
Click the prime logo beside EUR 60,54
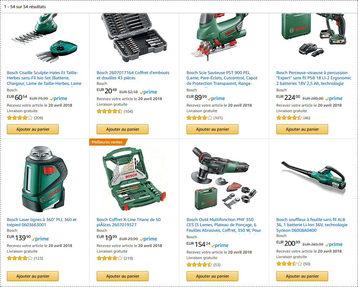click(x=59, y=98)
